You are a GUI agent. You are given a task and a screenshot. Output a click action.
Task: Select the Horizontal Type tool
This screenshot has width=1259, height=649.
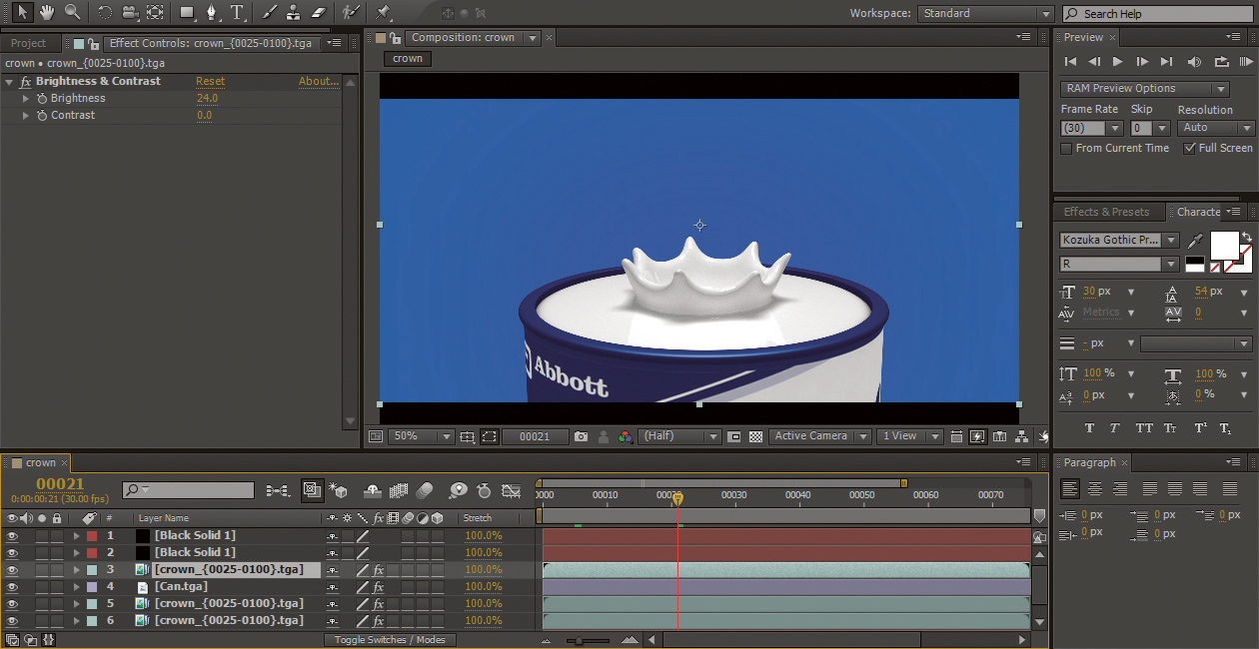pos(237,12)
